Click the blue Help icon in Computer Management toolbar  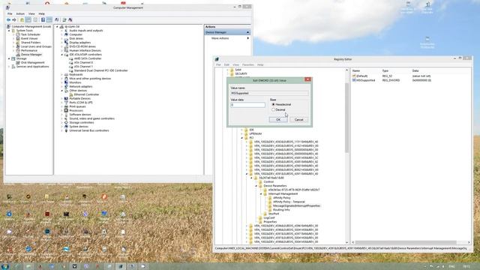point(43,20)
